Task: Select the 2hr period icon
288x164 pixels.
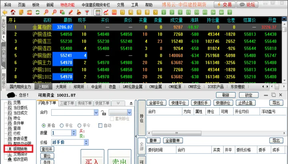Action: click(213, 12)
